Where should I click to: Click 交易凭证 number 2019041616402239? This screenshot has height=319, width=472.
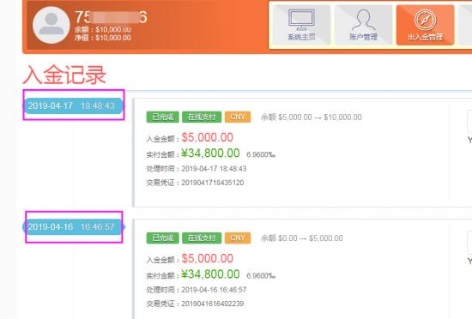[x=213, y=304]
